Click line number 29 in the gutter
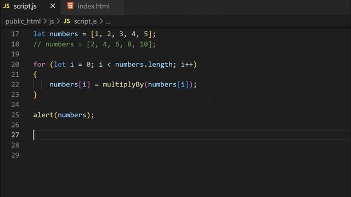The image size is (351, 197). (15, 155)
